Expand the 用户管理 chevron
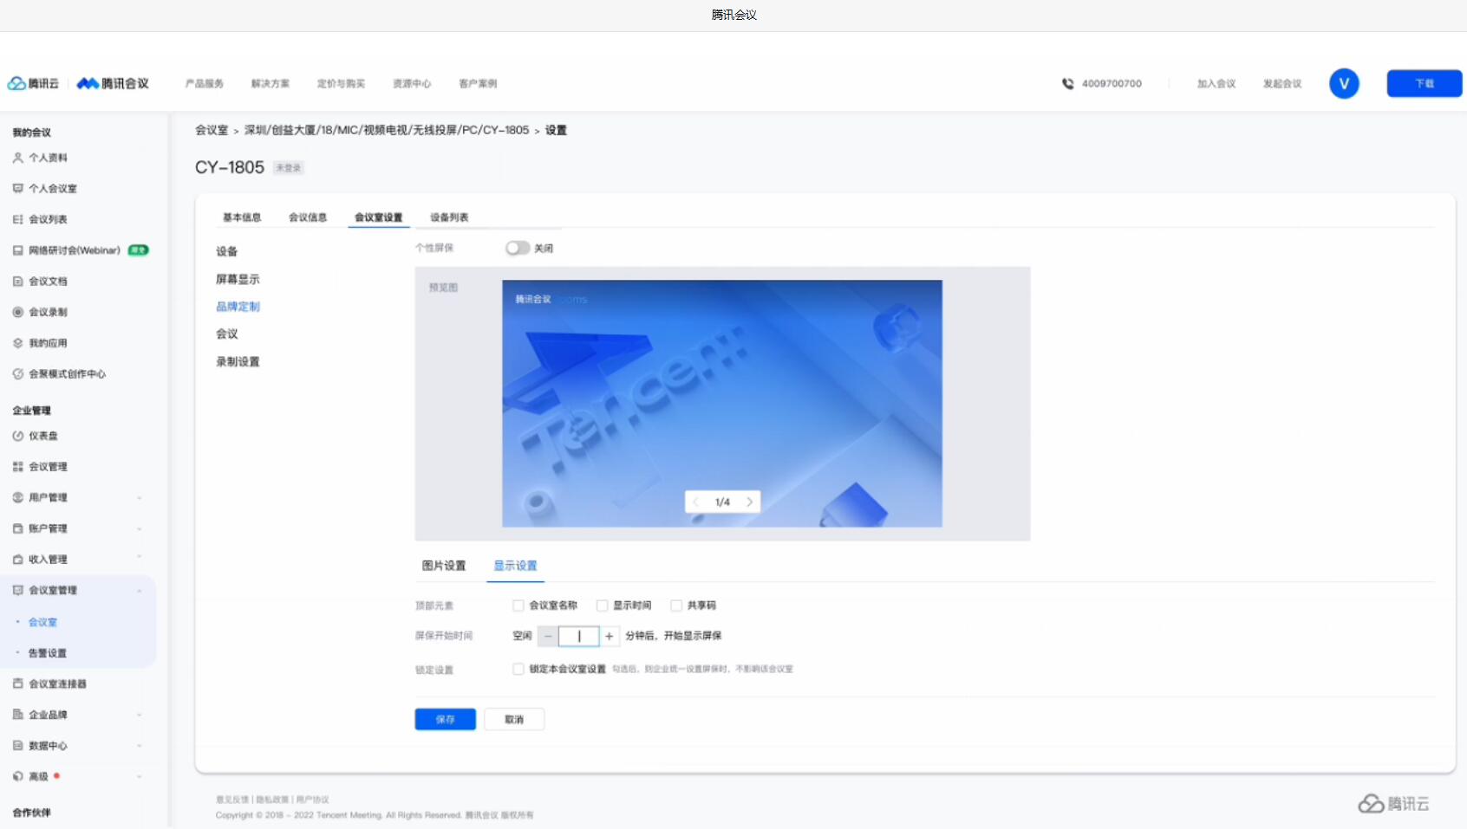This screenshot has width=1467, height=829. 139,498
